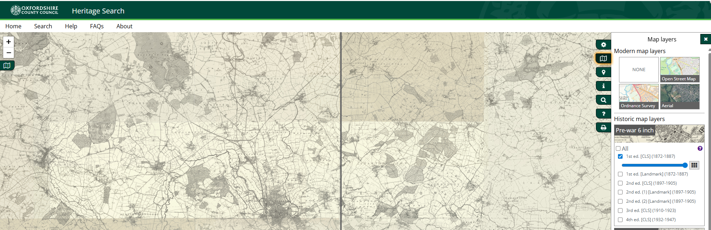Enable 2nd ed. [CLS] (1897-1905) layer

pos(620,183)
